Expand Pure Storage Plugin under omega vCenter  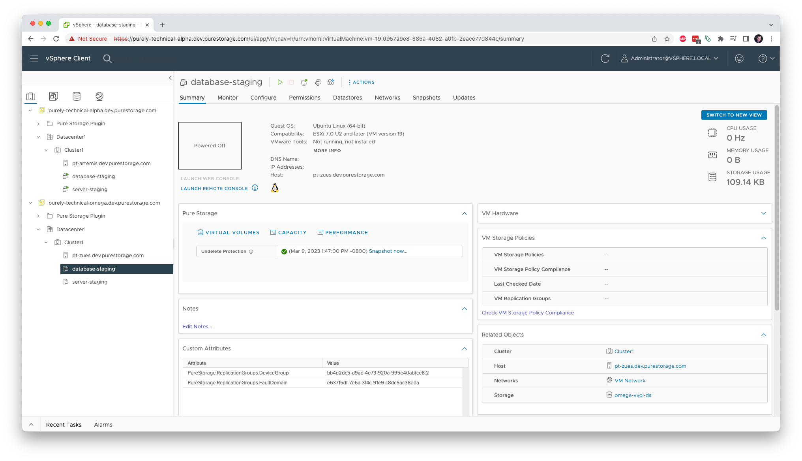(x=38, y=216)
